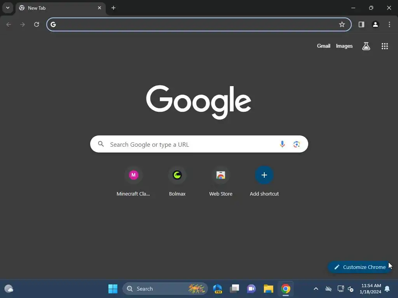Open the Google apps grid
Viewport: 398px width, 298px height.
click(x=384, y=46)
